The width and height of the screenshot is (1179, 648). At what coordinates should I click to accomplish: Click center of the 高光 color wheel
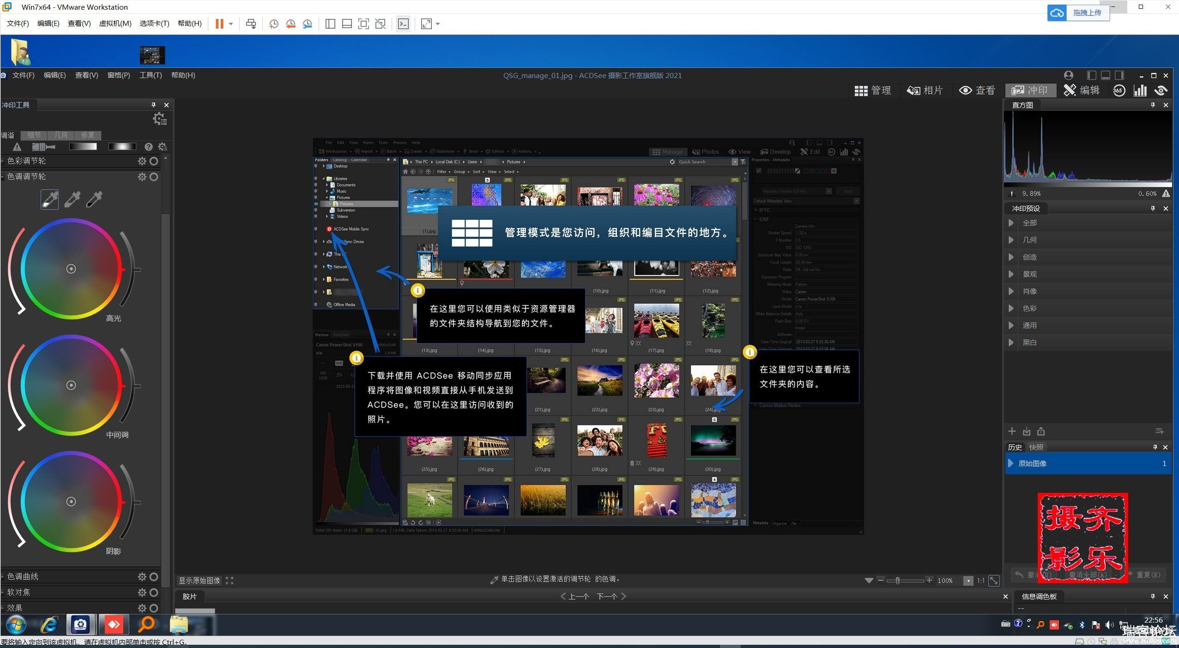[x=71, y=269]
